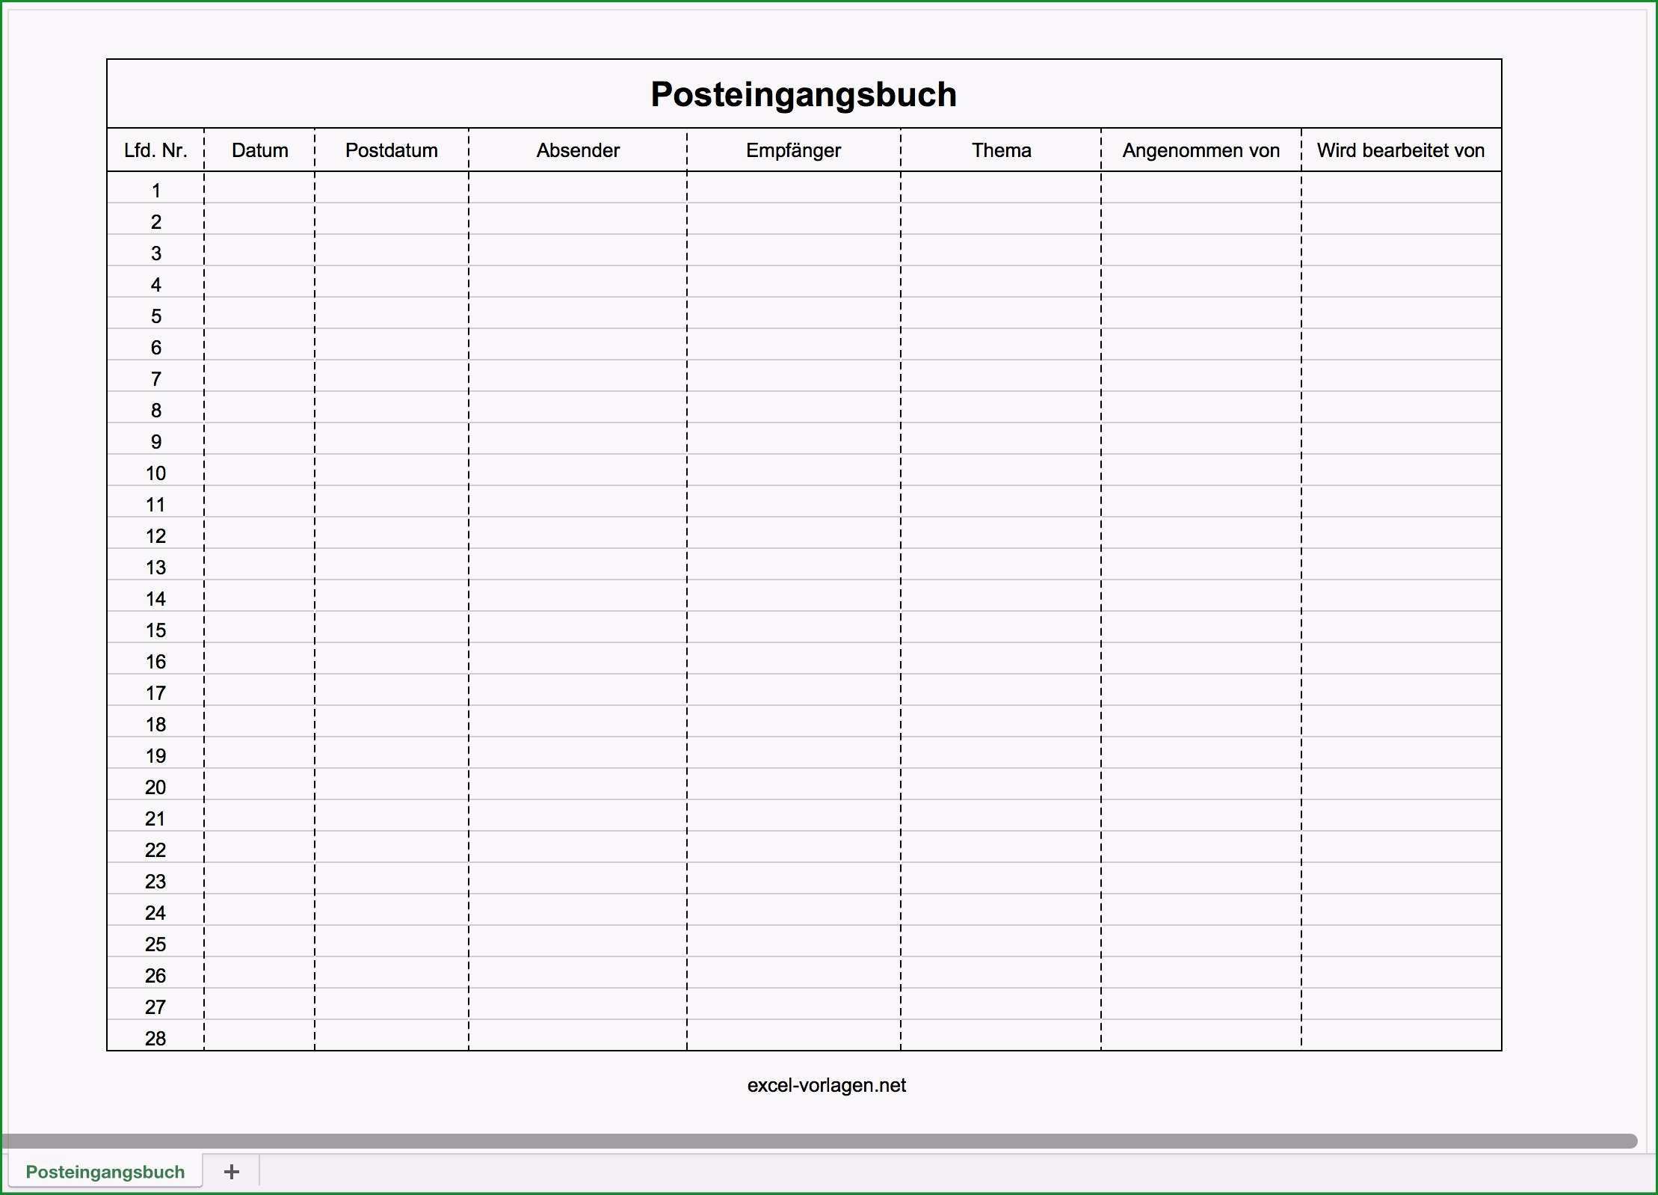The height and width of the screenshot is (1195, 1658).
Task: Select row number 26 cell
Action: [155, 973]
